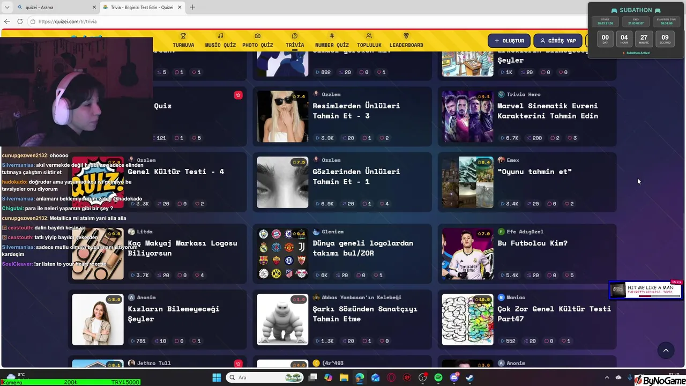The image size is (686, 386).
Task: Click the Oluştur button
Action: pos(509,41)
